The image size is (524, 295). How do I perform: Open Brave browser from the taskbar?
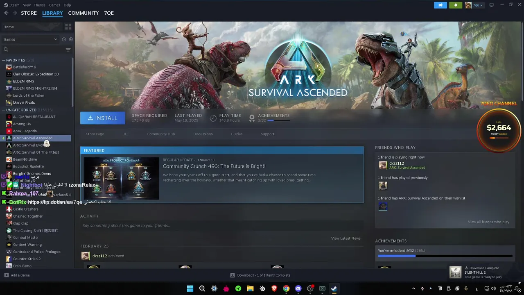(x=274, y=288)
